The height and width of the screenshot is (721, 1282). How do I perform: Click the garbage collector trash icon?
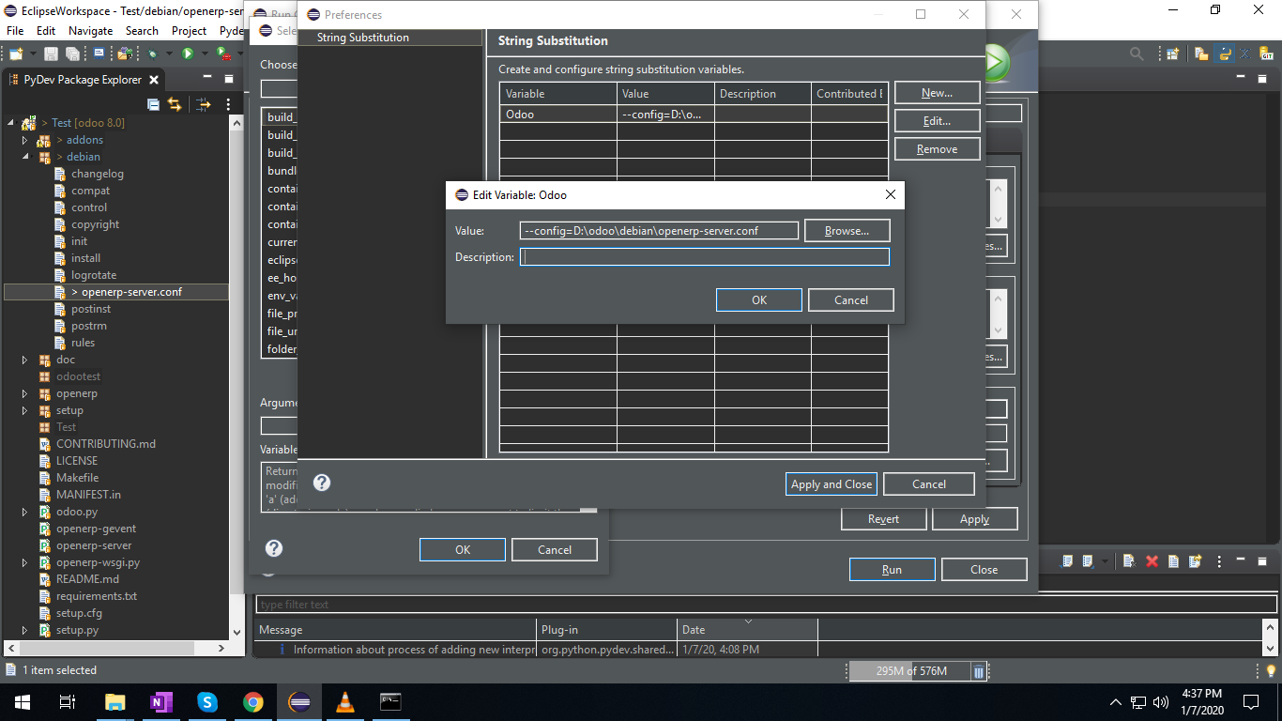pyautogui.click(x=979, y=671)
